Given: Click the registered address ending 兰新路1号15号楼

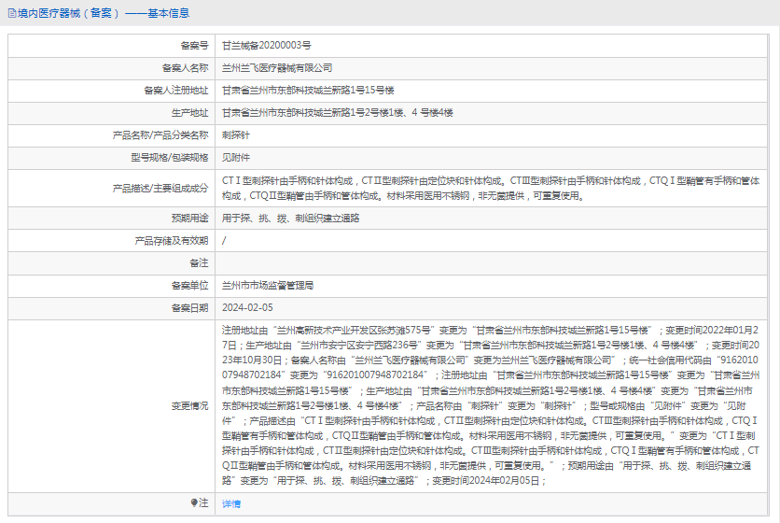Looking at the screenshot, I should click(x=308, y=91).
